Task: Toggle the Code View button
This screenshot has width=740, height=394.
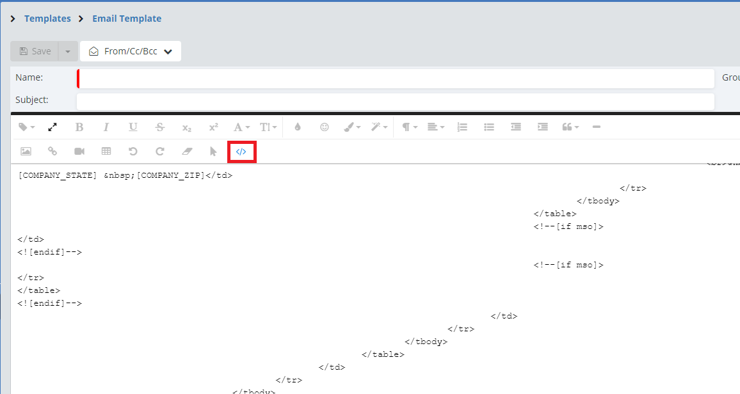Action: pos(241,152)
